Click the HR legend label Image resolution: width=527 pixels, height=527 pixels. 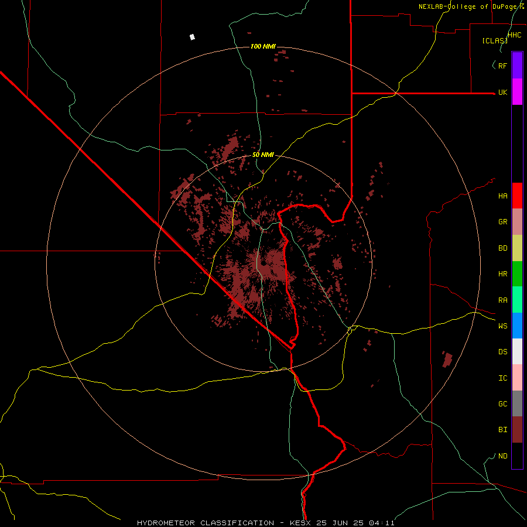tap(503, 274)
